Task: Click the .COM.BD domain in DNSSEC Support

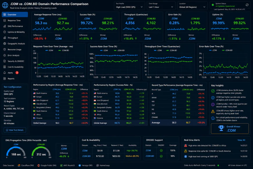Action: coord(150,156)
